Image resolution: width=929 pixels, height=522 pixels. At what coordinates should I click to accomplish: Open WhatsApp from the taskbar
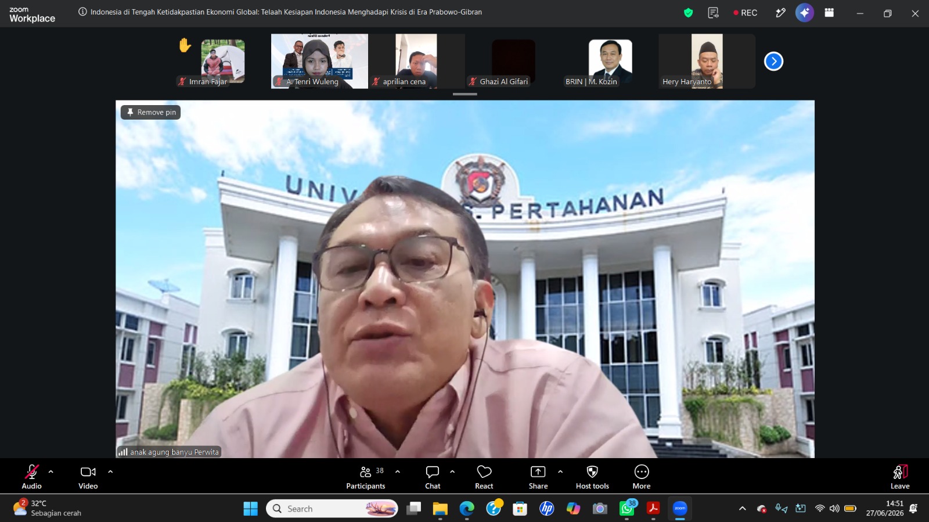tap(627, 509)
